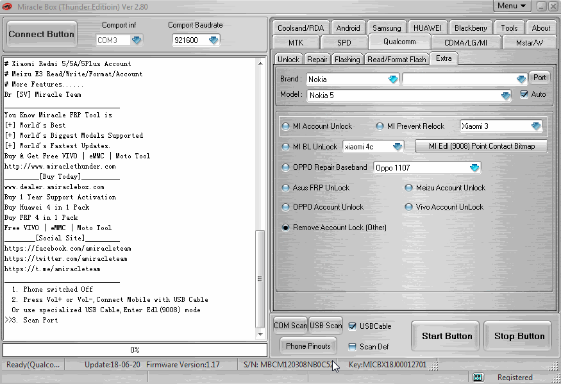561x384 pixels.
Task: Click the http://www.miraclethunder.com line in log
Action: pos(60,167)
